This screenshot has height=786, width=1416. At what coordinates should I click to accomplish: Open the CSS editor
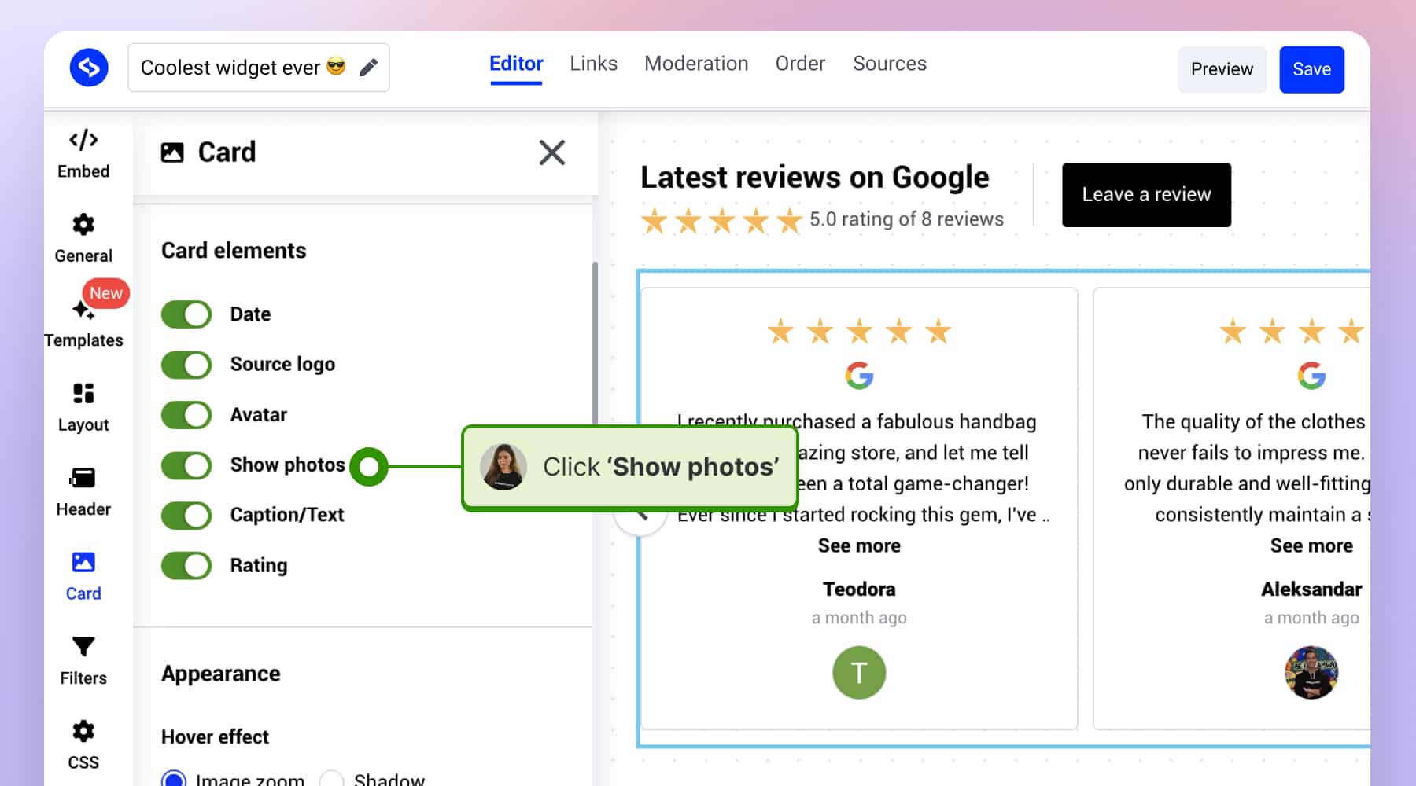(83, 744)
